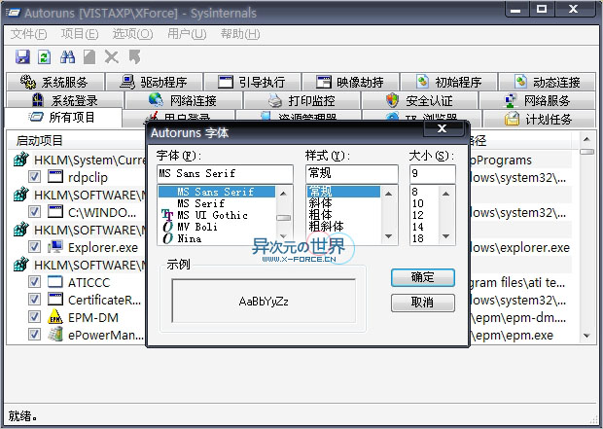Toggle the rdpclip checkbox
This screenshot has height=429, width=603.
click(x=34, y=177)
